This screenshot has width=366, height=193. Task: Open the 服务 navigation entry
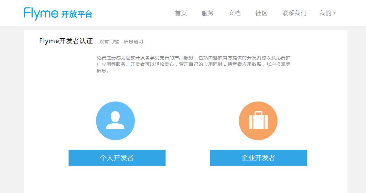pos(208,13)
